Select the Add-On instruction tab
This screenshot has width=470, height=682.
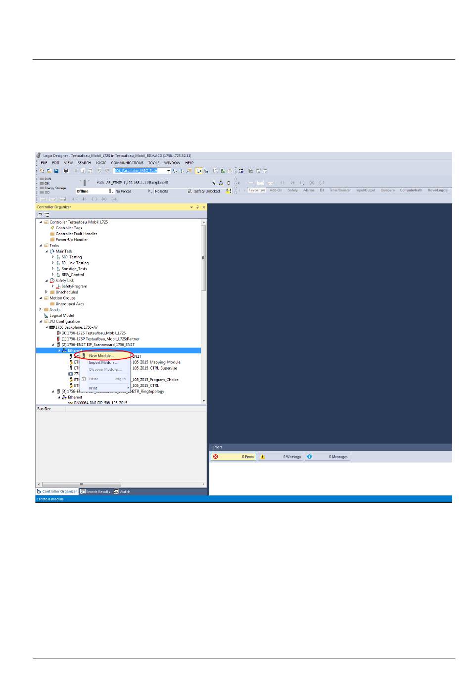coord(276,190)
